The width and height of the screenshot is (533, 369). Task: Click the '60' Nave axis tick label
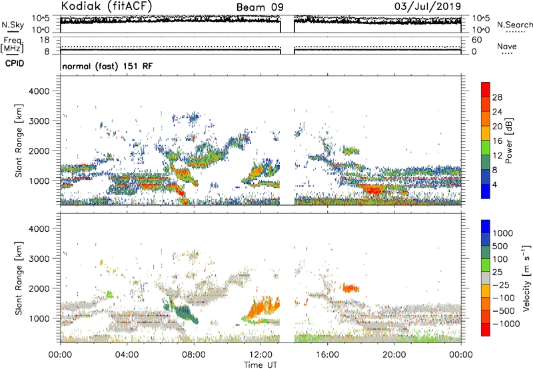point(476,40)
